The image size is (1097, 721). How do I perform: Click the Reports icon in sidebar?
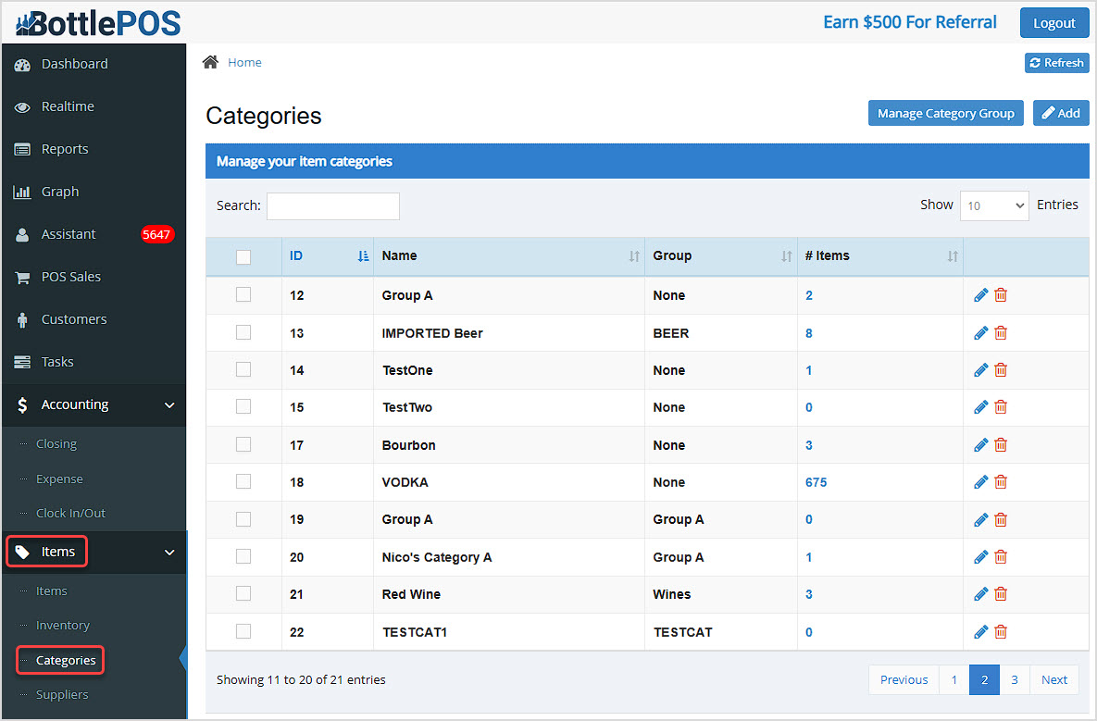pyautogui.click(x=23, y=148)
